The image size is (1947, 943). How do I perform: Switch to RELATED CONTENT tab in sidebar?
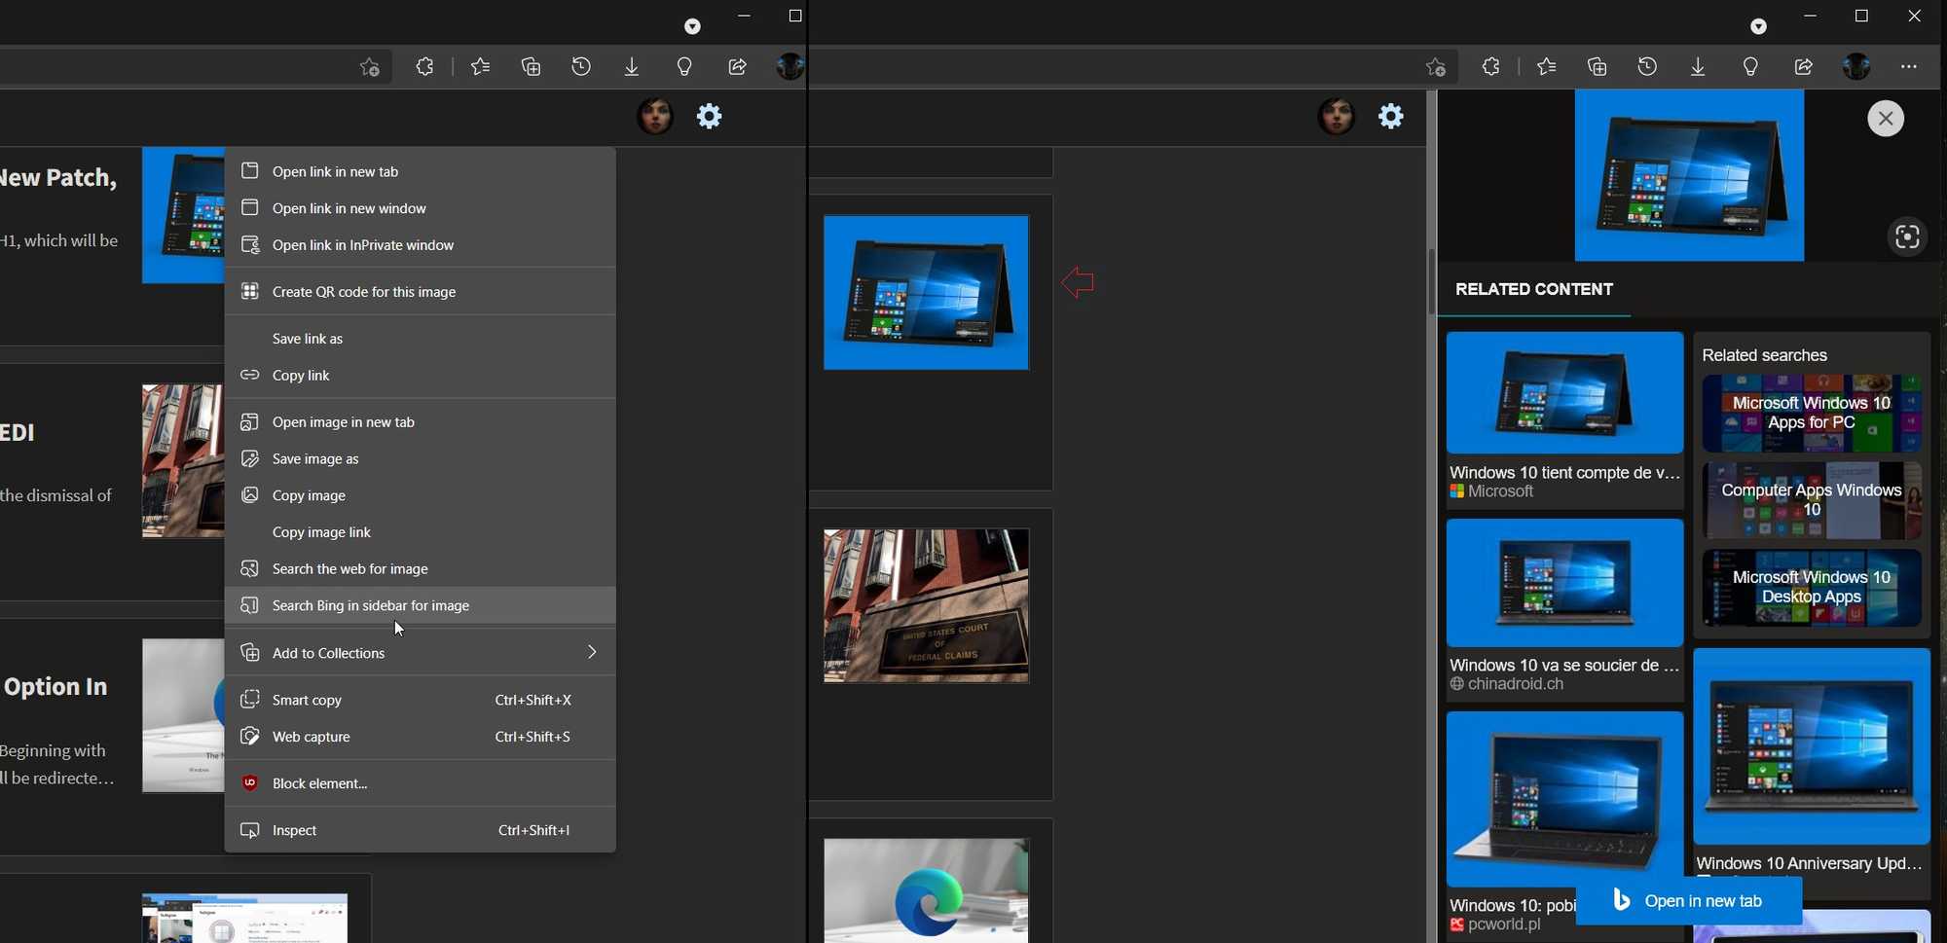1534,289
